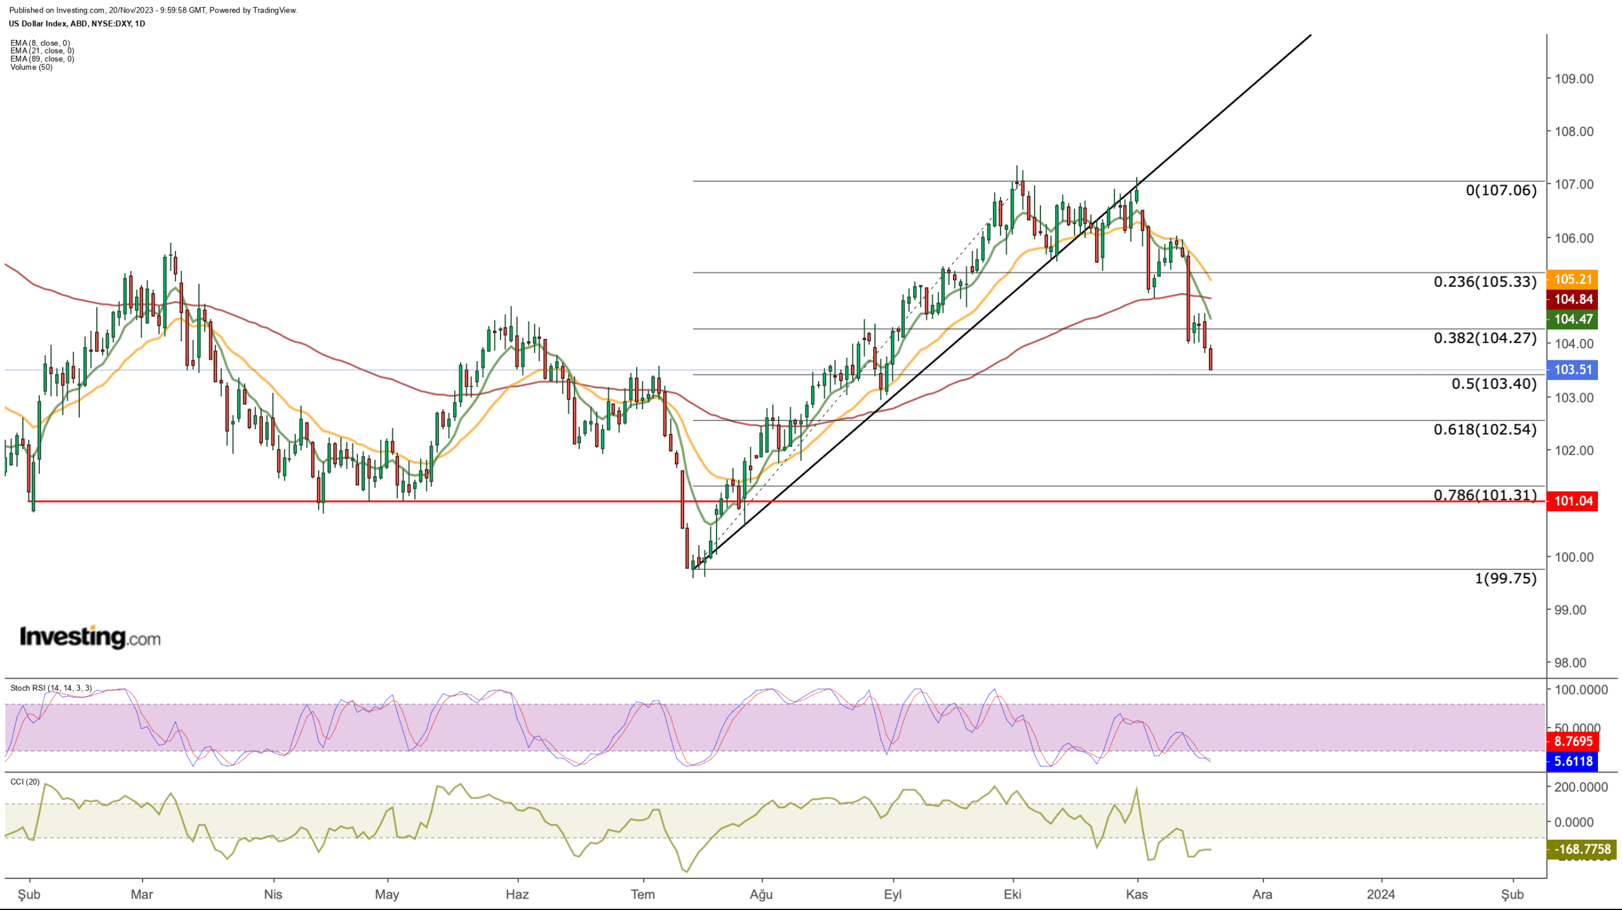Click the Mar month label on time axis
Screen dimensions: 1622x910
[x=142, y=894]
